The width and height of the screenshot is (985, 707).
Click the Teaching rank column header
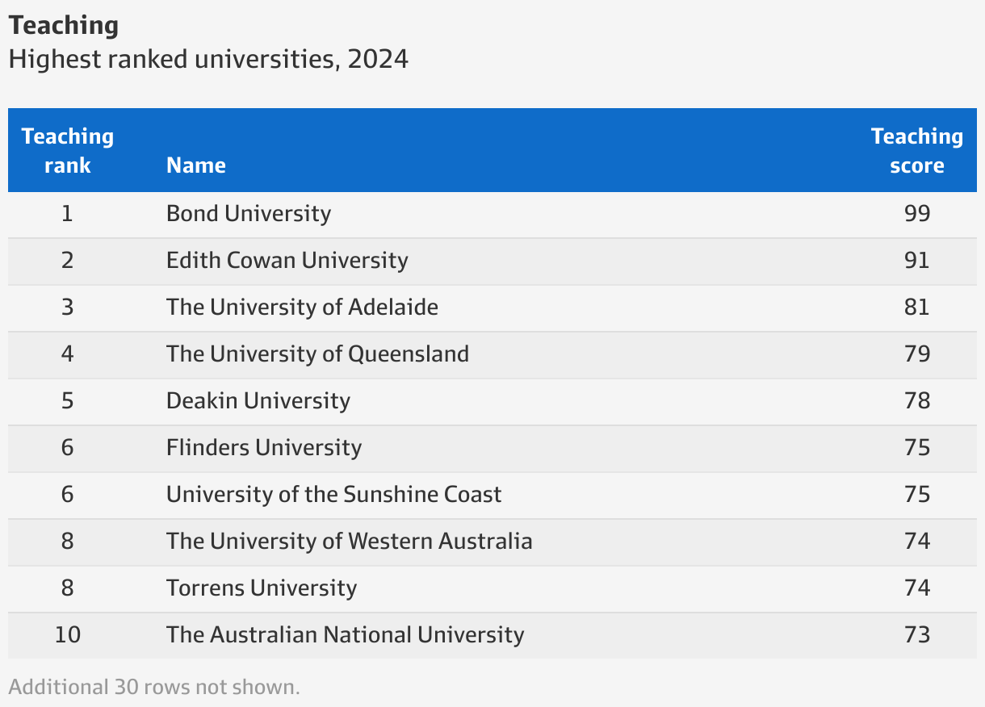(x=68, y=150)
